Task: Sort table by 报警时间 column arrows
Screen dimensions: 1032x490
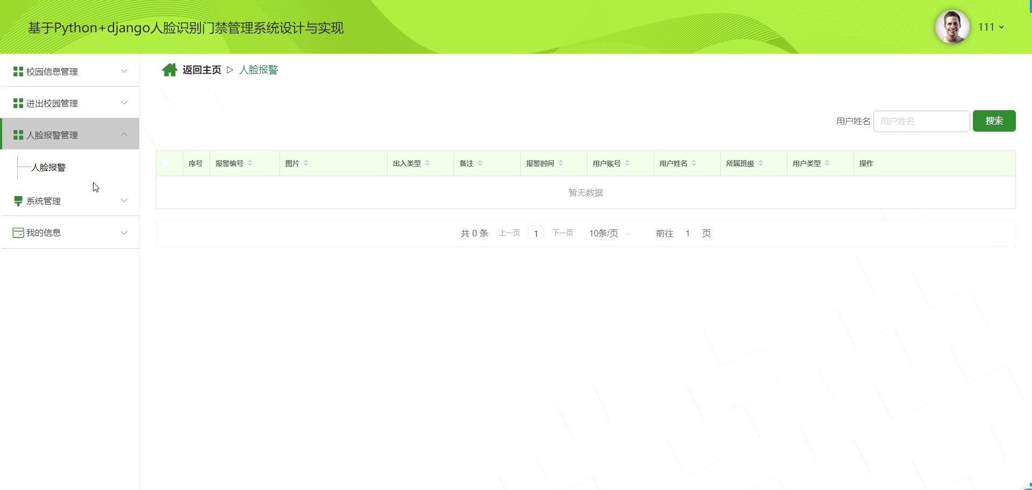Action: [561, 163]
